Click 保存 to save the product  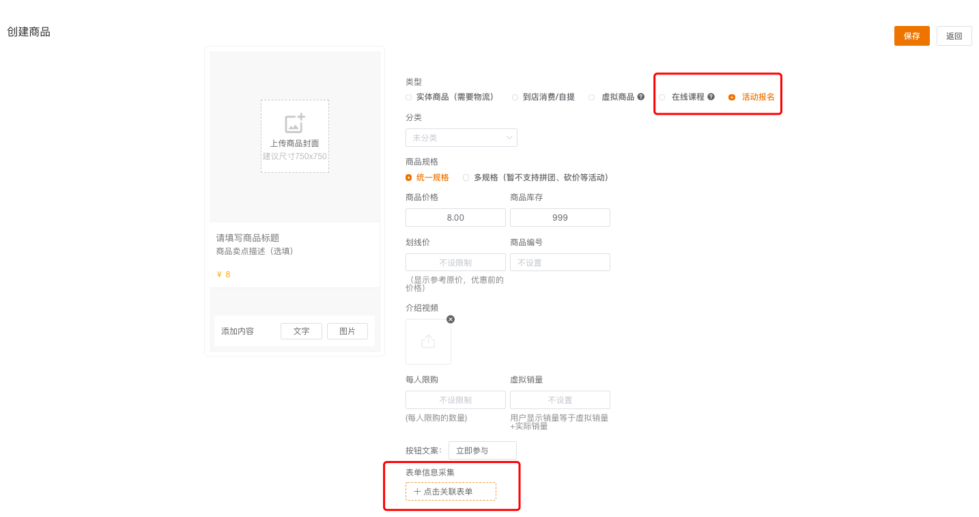click(911, 36)
